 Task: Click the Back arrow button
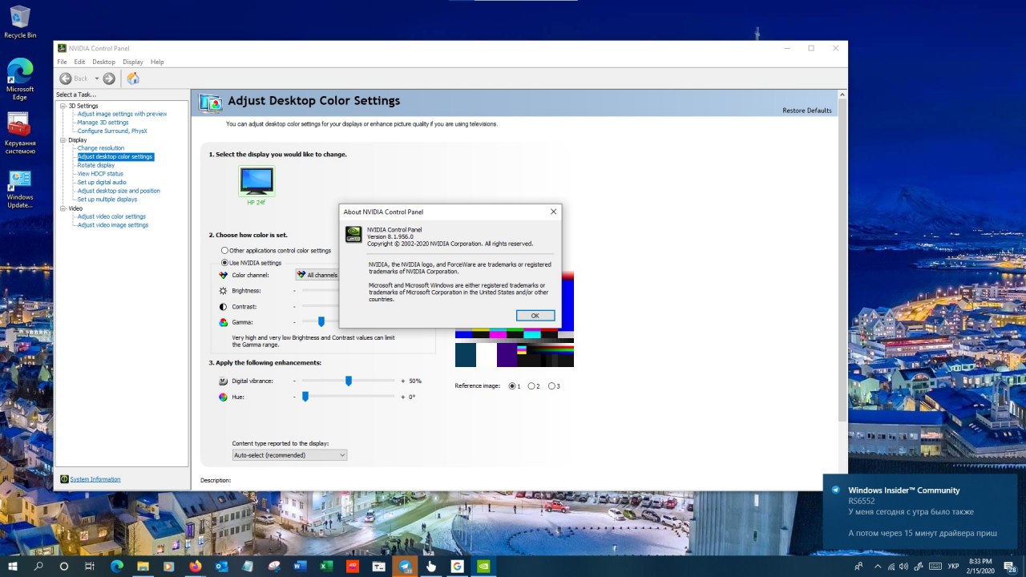click(67, 79)
